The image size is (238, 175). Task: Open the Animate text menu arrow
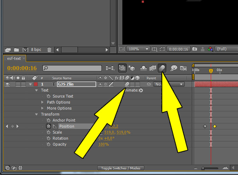click(141, 90)
